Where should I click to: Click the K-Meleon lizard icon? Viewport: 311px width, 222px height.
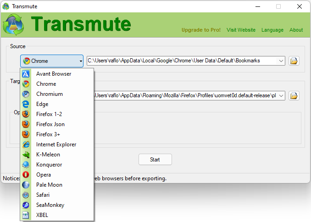pyautogui.click(x=26, y=155)
